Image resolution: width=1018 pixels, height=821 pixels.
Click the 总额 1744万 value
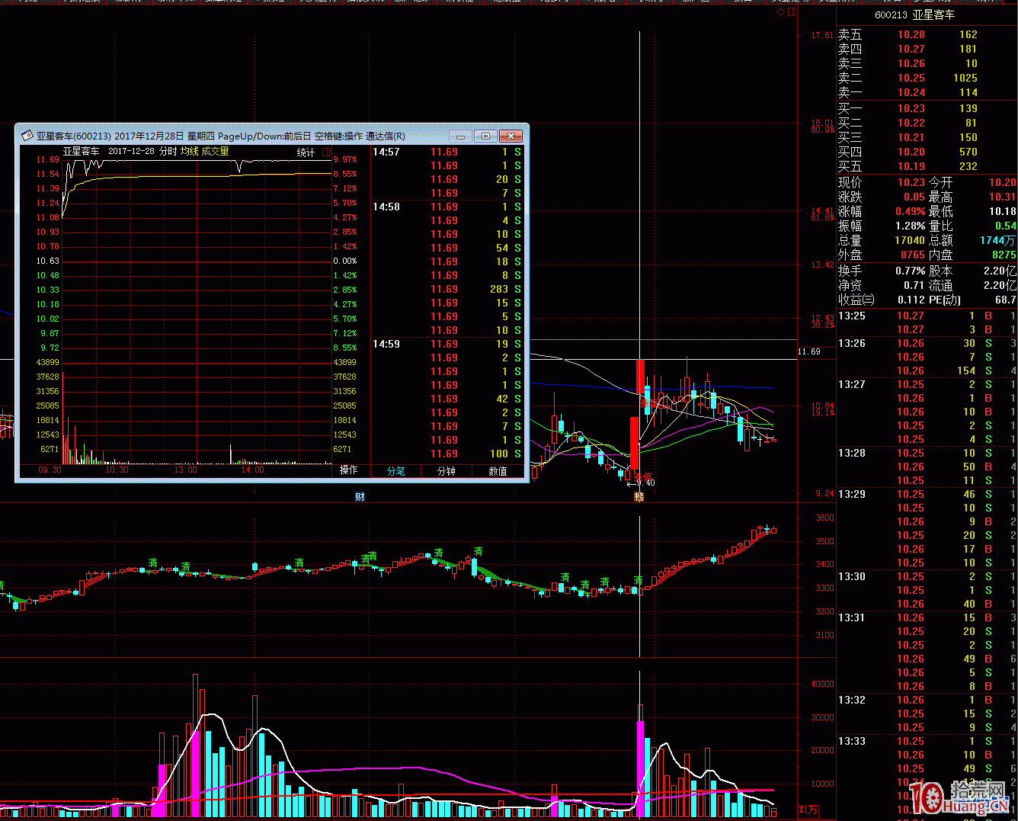coord(997,240)
